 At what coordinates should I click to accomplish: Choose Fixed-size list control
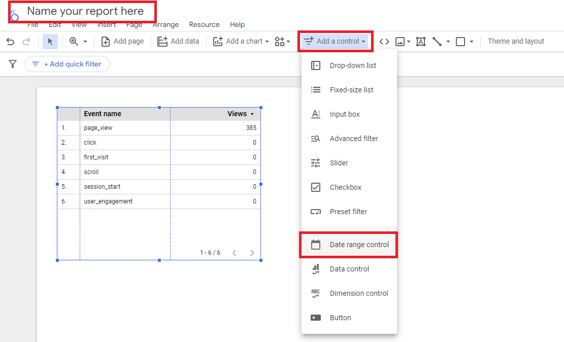[349, 90]
